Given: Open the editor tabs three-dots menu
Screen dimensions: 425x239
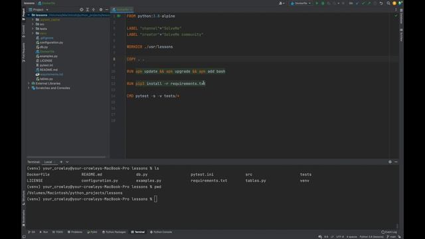Looking at the screenshot, I should click(x=396, y=9).
